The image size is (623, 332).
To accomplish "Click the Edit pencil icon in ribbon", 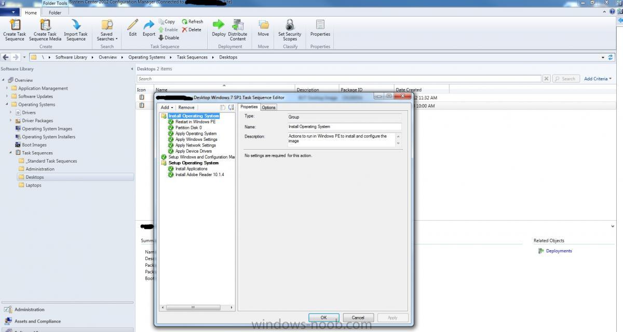I will (133, 25).
